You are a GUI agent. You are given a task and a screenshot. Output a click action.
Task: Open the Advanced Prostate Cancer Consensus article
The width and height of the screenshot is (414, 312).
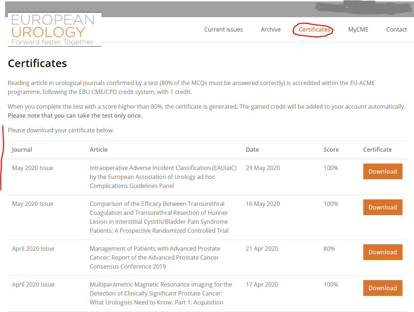click(155, 257)
